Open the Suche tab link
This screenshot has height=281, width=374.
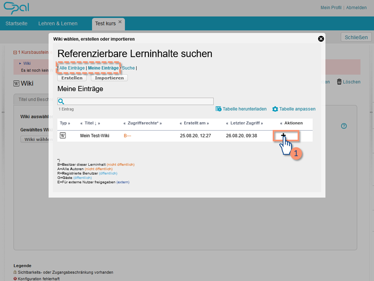point(128,68)
